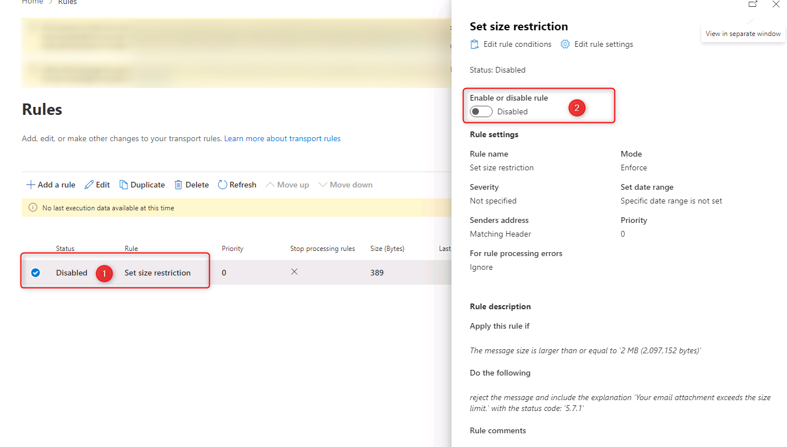This screenshot has width=787, height=447.
Task: Click the Edit rule conditions clipboard icon
Action: (x=474, y=44)
